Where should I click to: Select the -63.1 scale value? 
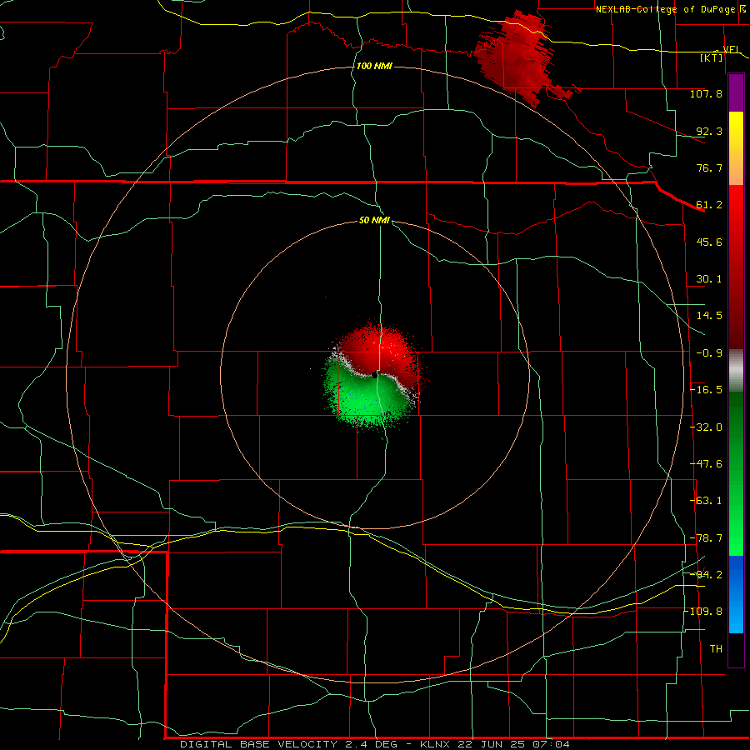pyautogui.click(x=706, y=501)
